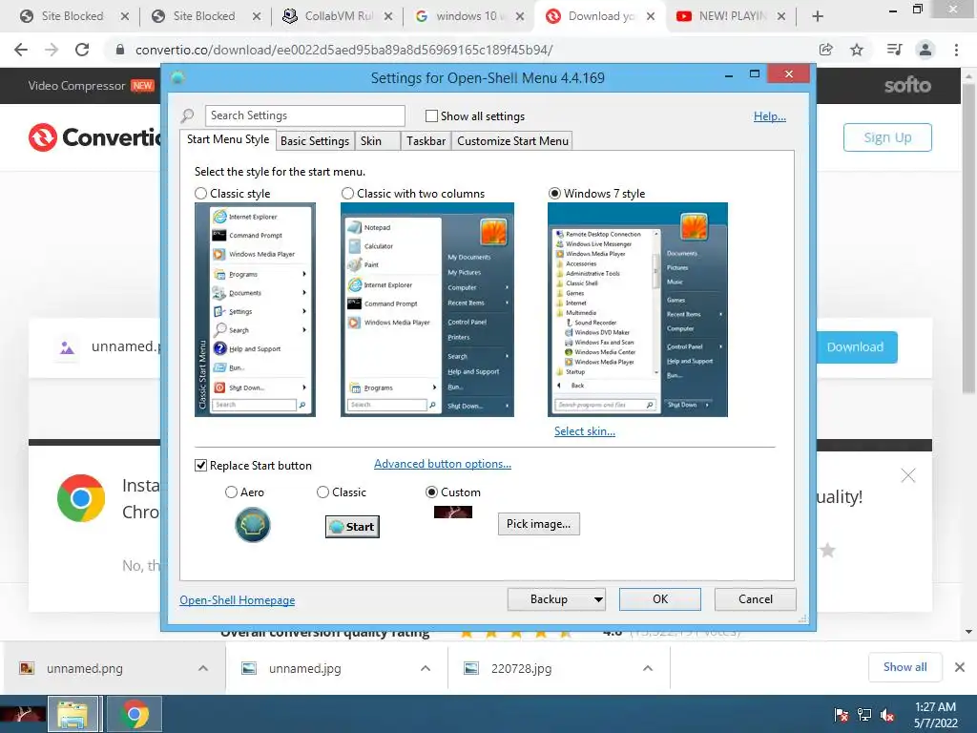The height and width of the screenshot is (733, 977).
Task: Close the first Site Blocked tab
Action: click(x=125, y=16)
